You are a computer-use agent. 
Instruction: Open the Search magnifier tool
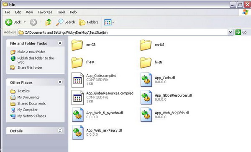[66, 22]
